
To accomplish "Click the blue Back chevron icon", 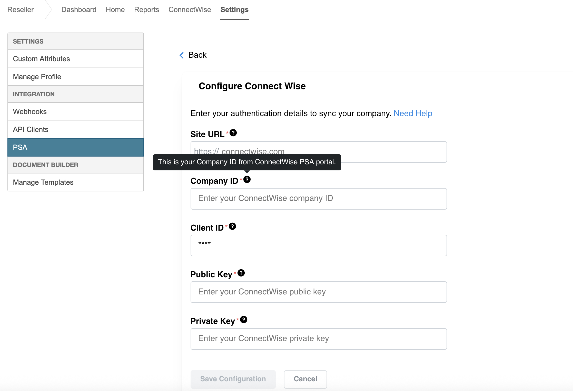I will coord(182,55).
